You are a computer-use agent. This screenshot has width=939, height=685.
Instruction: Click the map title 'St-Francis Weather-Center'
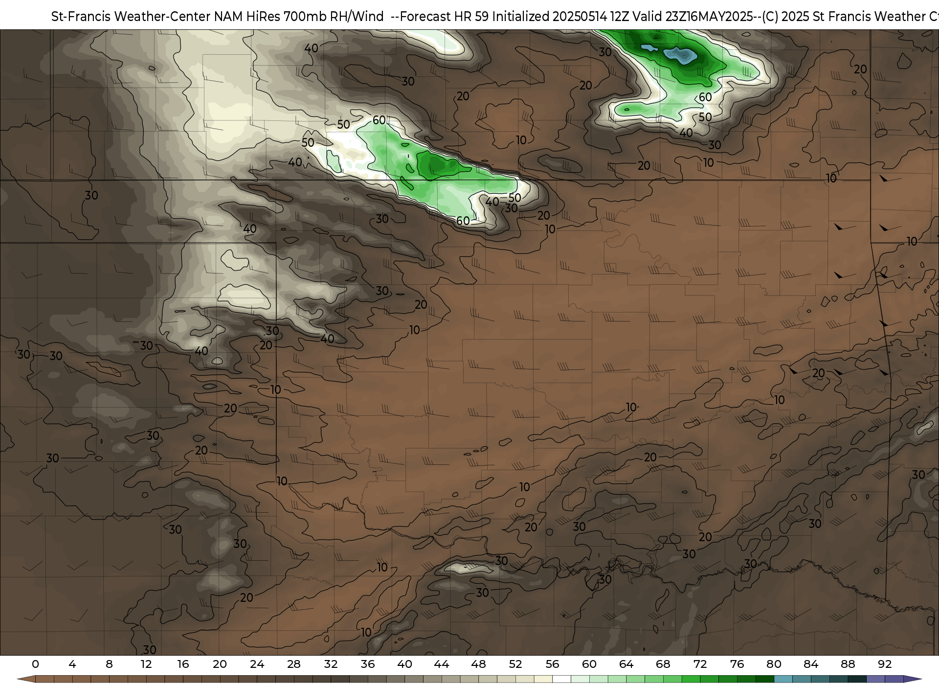pos(131,17)
